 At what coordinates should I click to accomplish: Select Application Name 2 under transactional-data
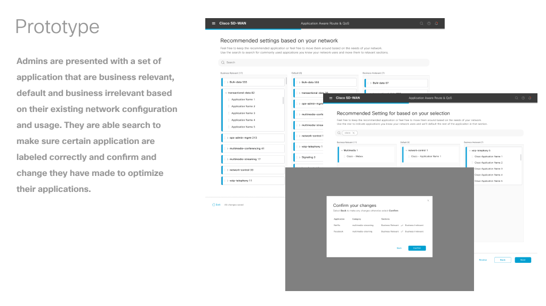[243, 106]
